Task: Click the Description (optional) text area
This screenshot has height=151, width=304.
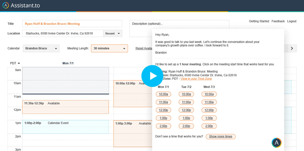Action: [x=179, y=28]
